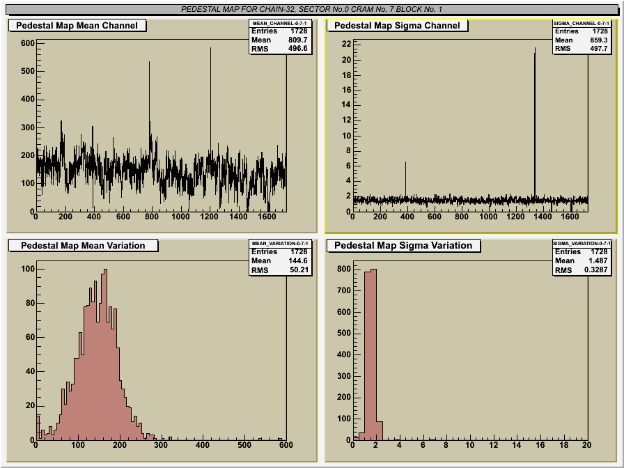Click the MEAN_CHANNEL-0-7-1 stats box header
The height and width of the screenshot is (468, 624).
[x=280, y=23]
